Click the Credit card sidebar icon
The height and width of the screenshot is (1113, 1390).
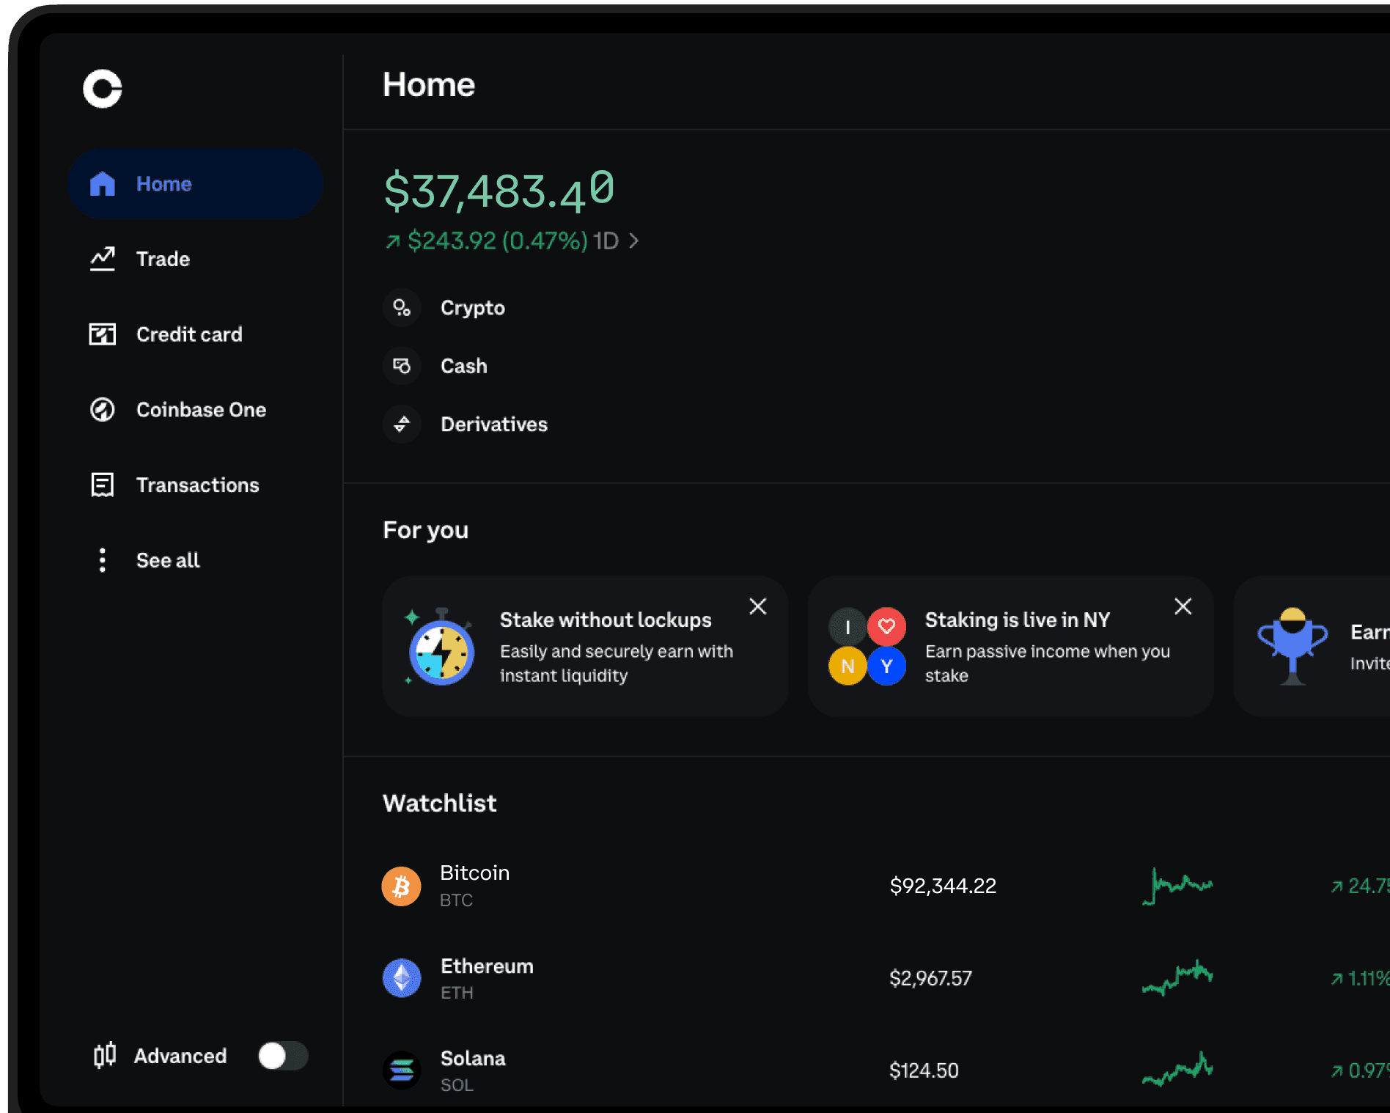click(102, 334)
